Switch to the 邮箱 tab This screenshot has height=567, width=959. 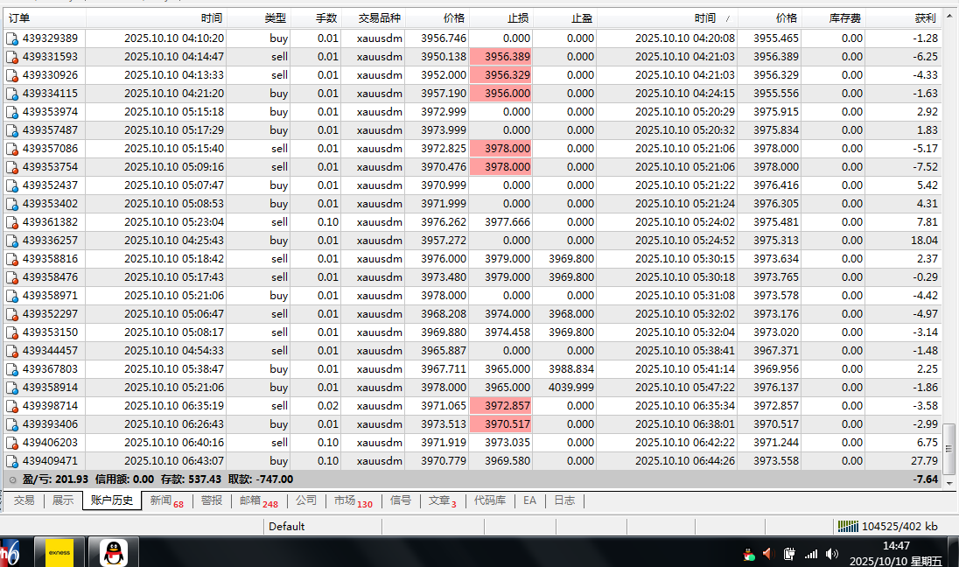[x=257, y=500]
